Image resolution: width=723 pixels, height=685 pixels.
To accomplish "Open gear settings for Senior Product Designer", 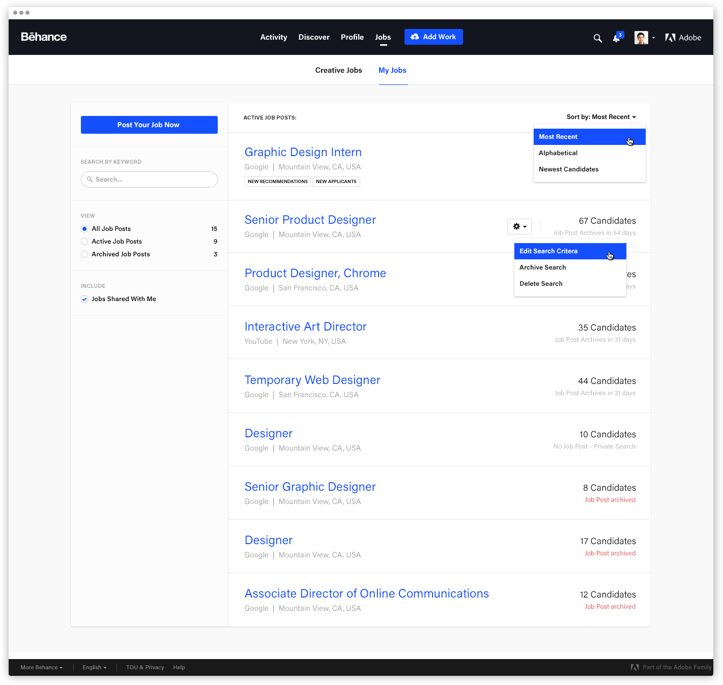I will [x=519, y=226].
